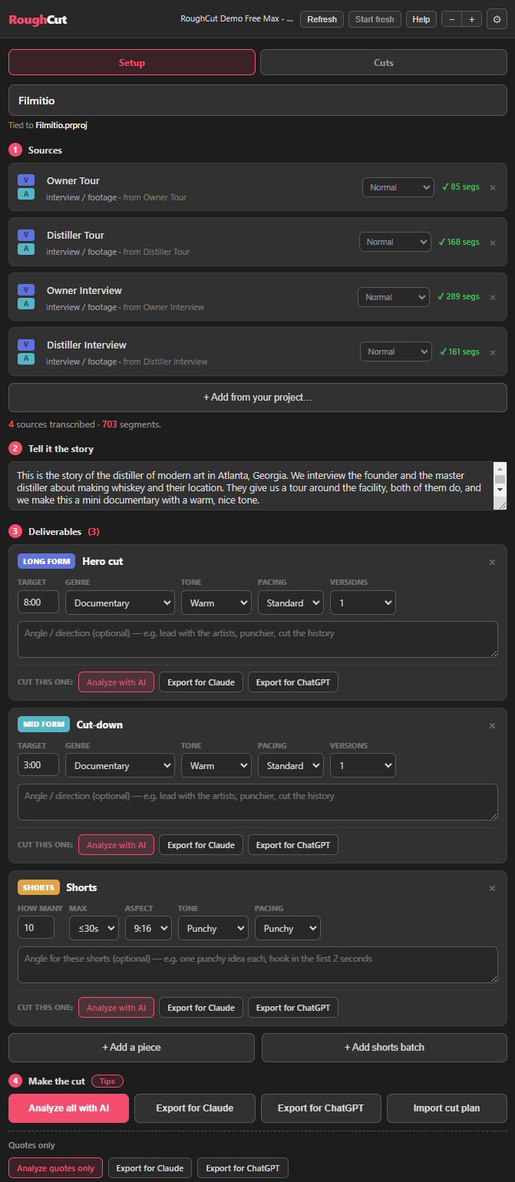
Task: Open Hero cut Genre dropdown
Action: coord(120,603)
